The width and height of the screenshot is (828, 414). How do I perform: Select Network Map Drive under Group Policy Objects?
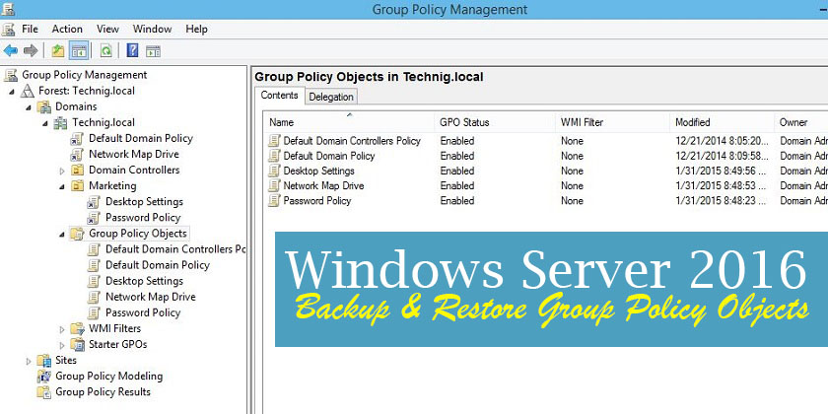coord(151,297)
